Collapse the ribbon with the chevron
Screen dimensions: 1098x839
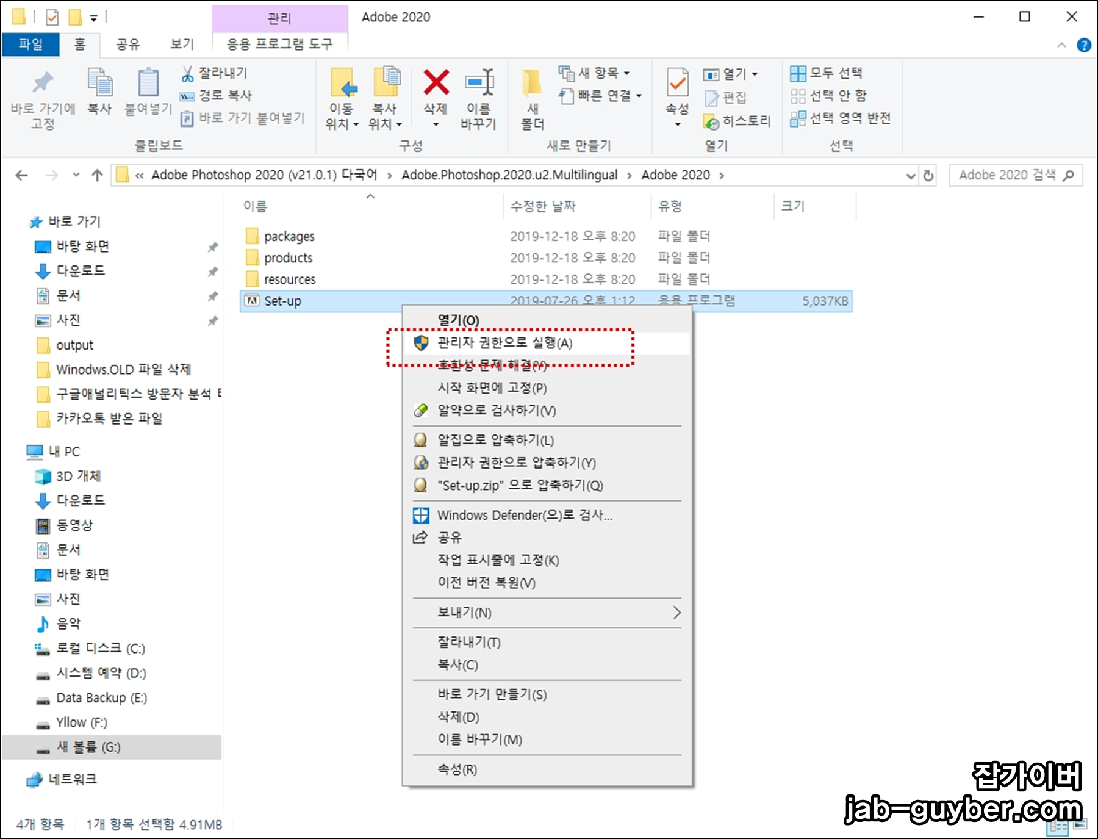coord(1061,45)
